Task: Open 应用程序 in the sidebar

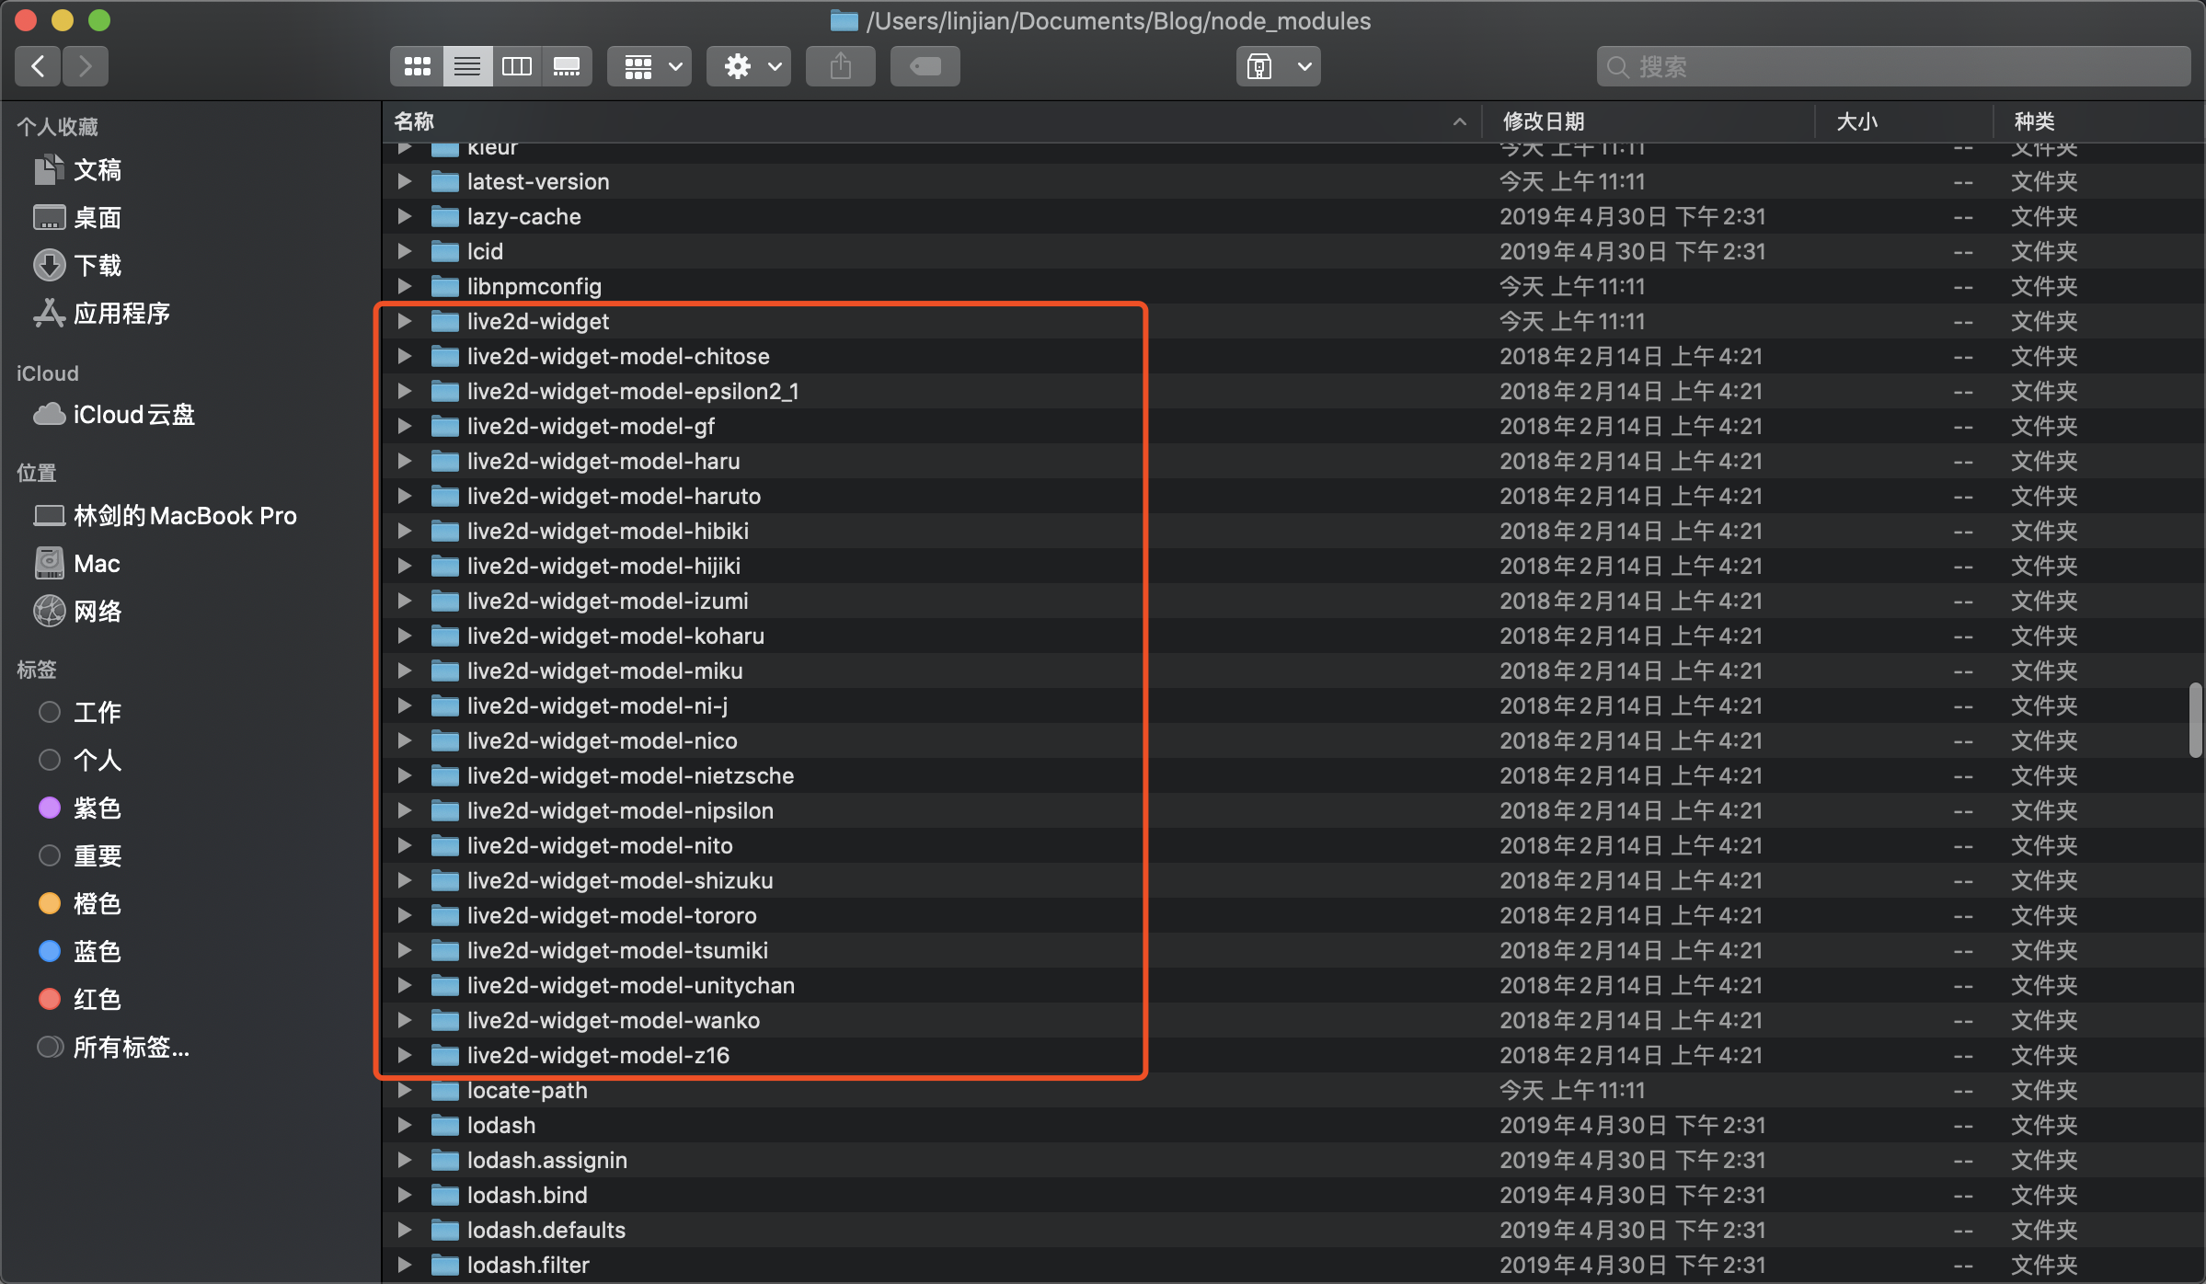Action: (x=102, y=314)
